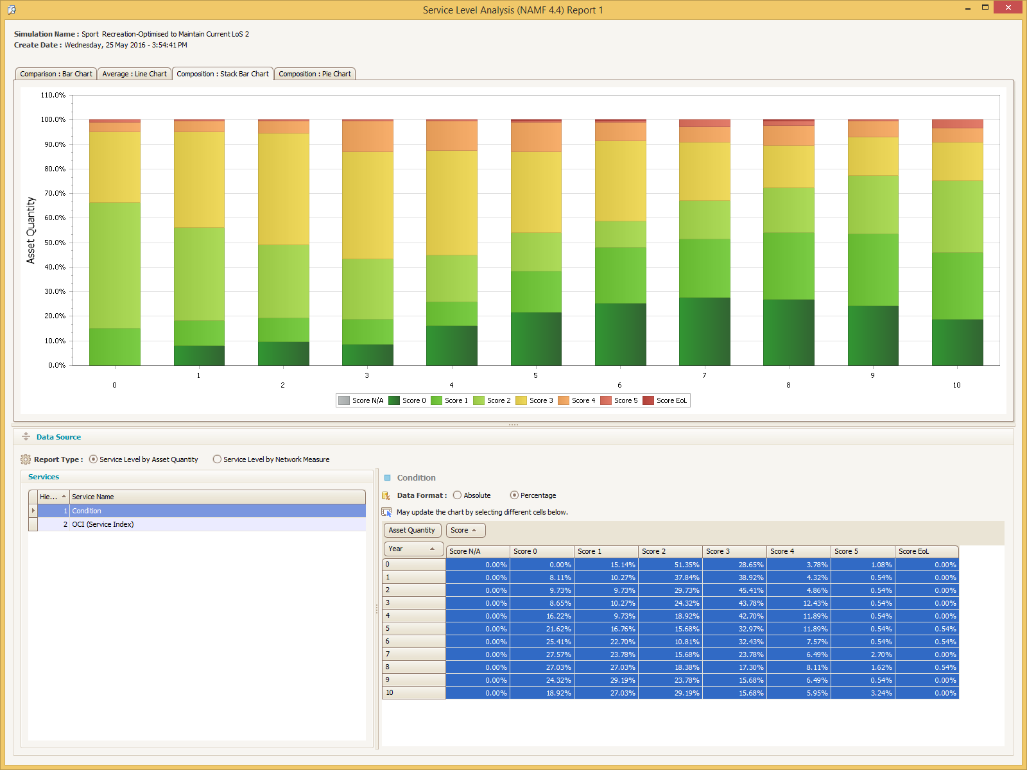Screen dimensions: 1027x770
Task: Open the Comparison : Bar Chart tab
Action: click(x=56, y=74)
